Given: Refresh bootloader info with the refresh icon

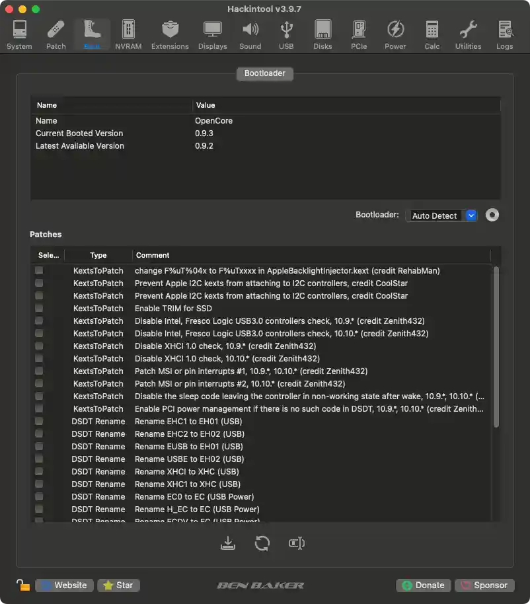Looking at the screenshot, I should 262,543.
